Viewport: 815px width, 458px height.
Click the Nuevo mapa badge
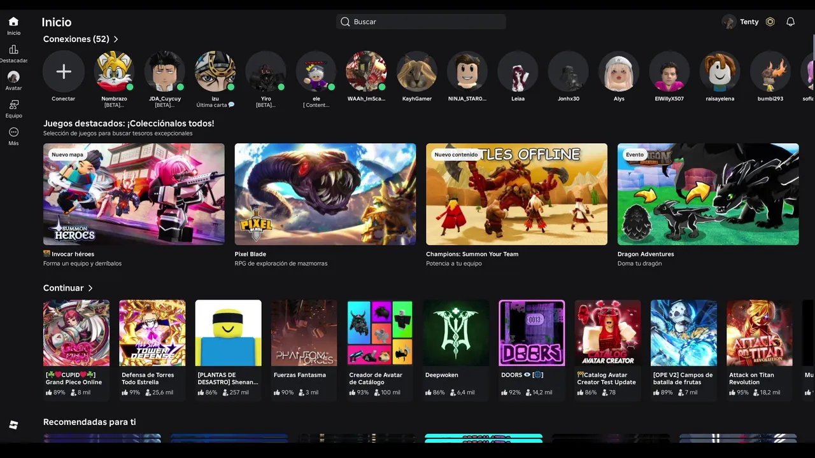(67, 155)
